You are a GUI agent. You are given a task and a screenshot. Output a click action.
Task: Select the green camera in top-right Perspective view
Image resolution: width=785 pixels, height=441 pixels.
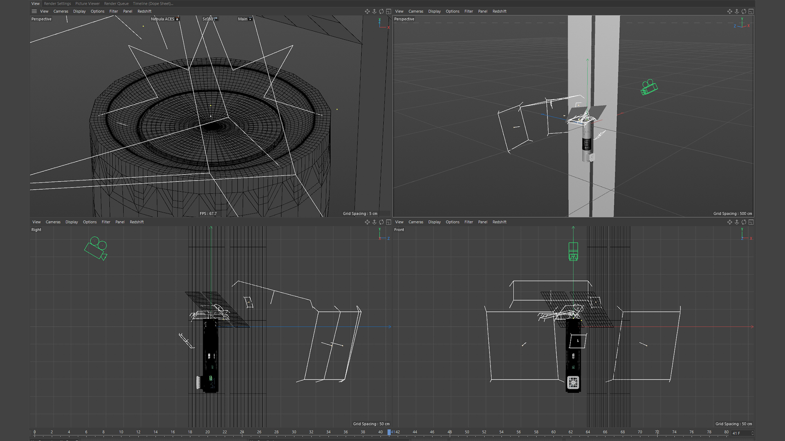point(649,87)
